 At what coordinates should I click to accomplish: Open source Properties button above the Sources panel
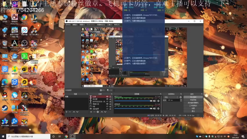pyautogui.click(x=103, y=90)
